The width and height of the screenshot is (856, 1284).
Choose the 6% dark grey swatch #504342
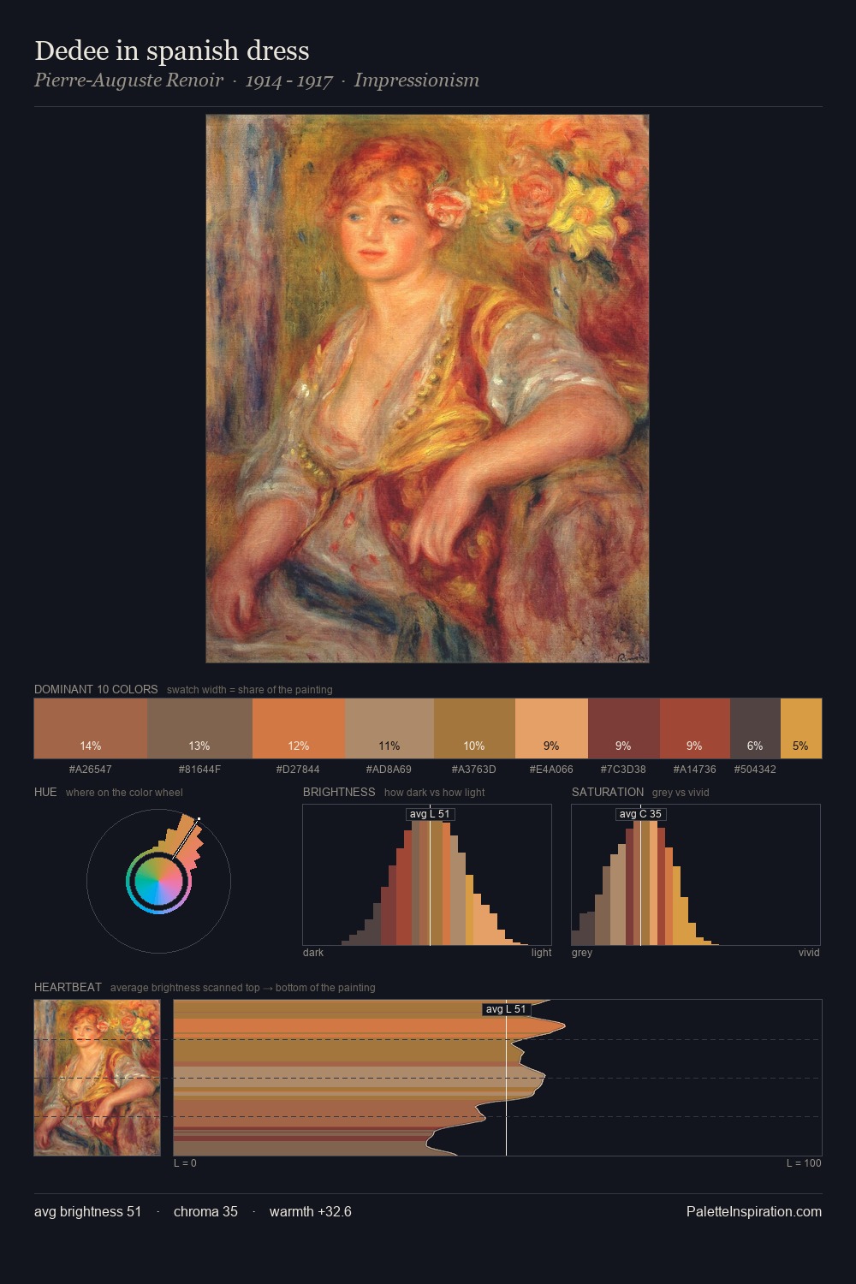pos(755,728)
